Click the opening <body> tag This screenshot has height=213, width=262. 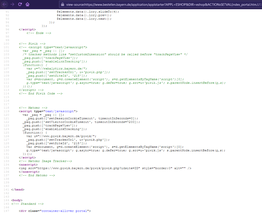tap(17, 200)
